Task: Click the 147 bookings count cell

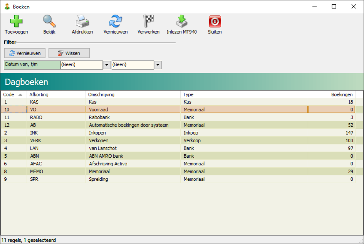Action: (x=332, y=133)
